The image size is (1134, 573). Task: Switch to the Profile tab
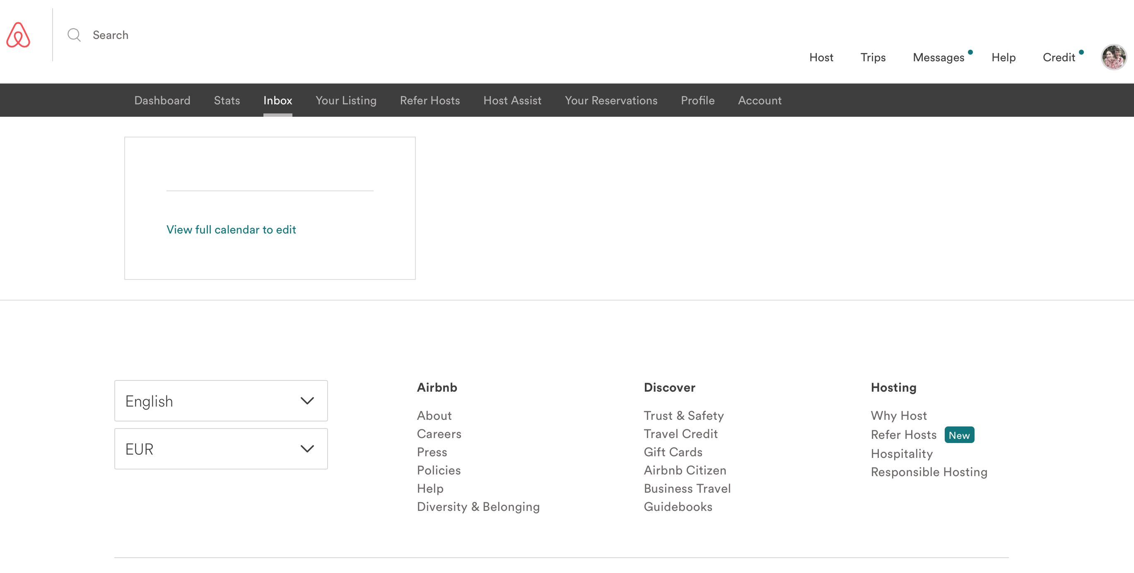(x=698, y=100)
